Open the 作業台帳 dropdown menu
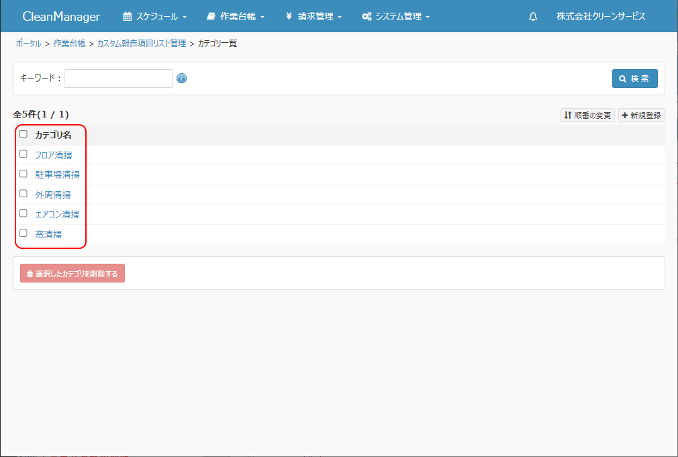678x457 pixels. 236,17
